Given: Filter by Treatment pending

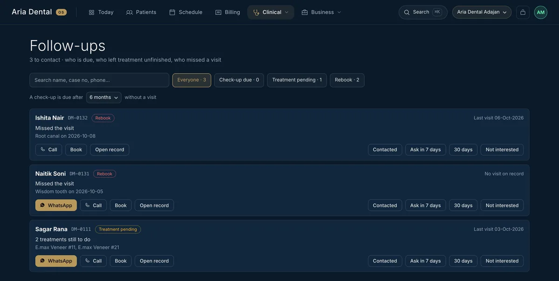Looking at the screenshot, I should 297,80.
